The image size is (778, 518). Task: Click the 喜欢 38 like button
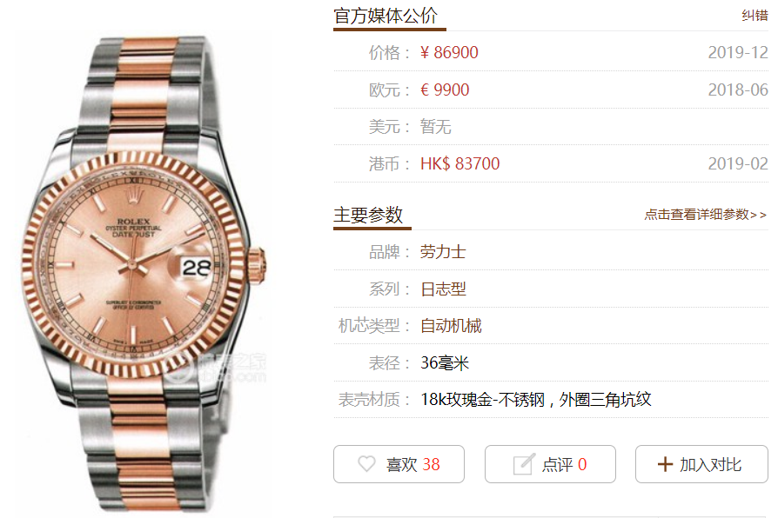click(399, 464)
